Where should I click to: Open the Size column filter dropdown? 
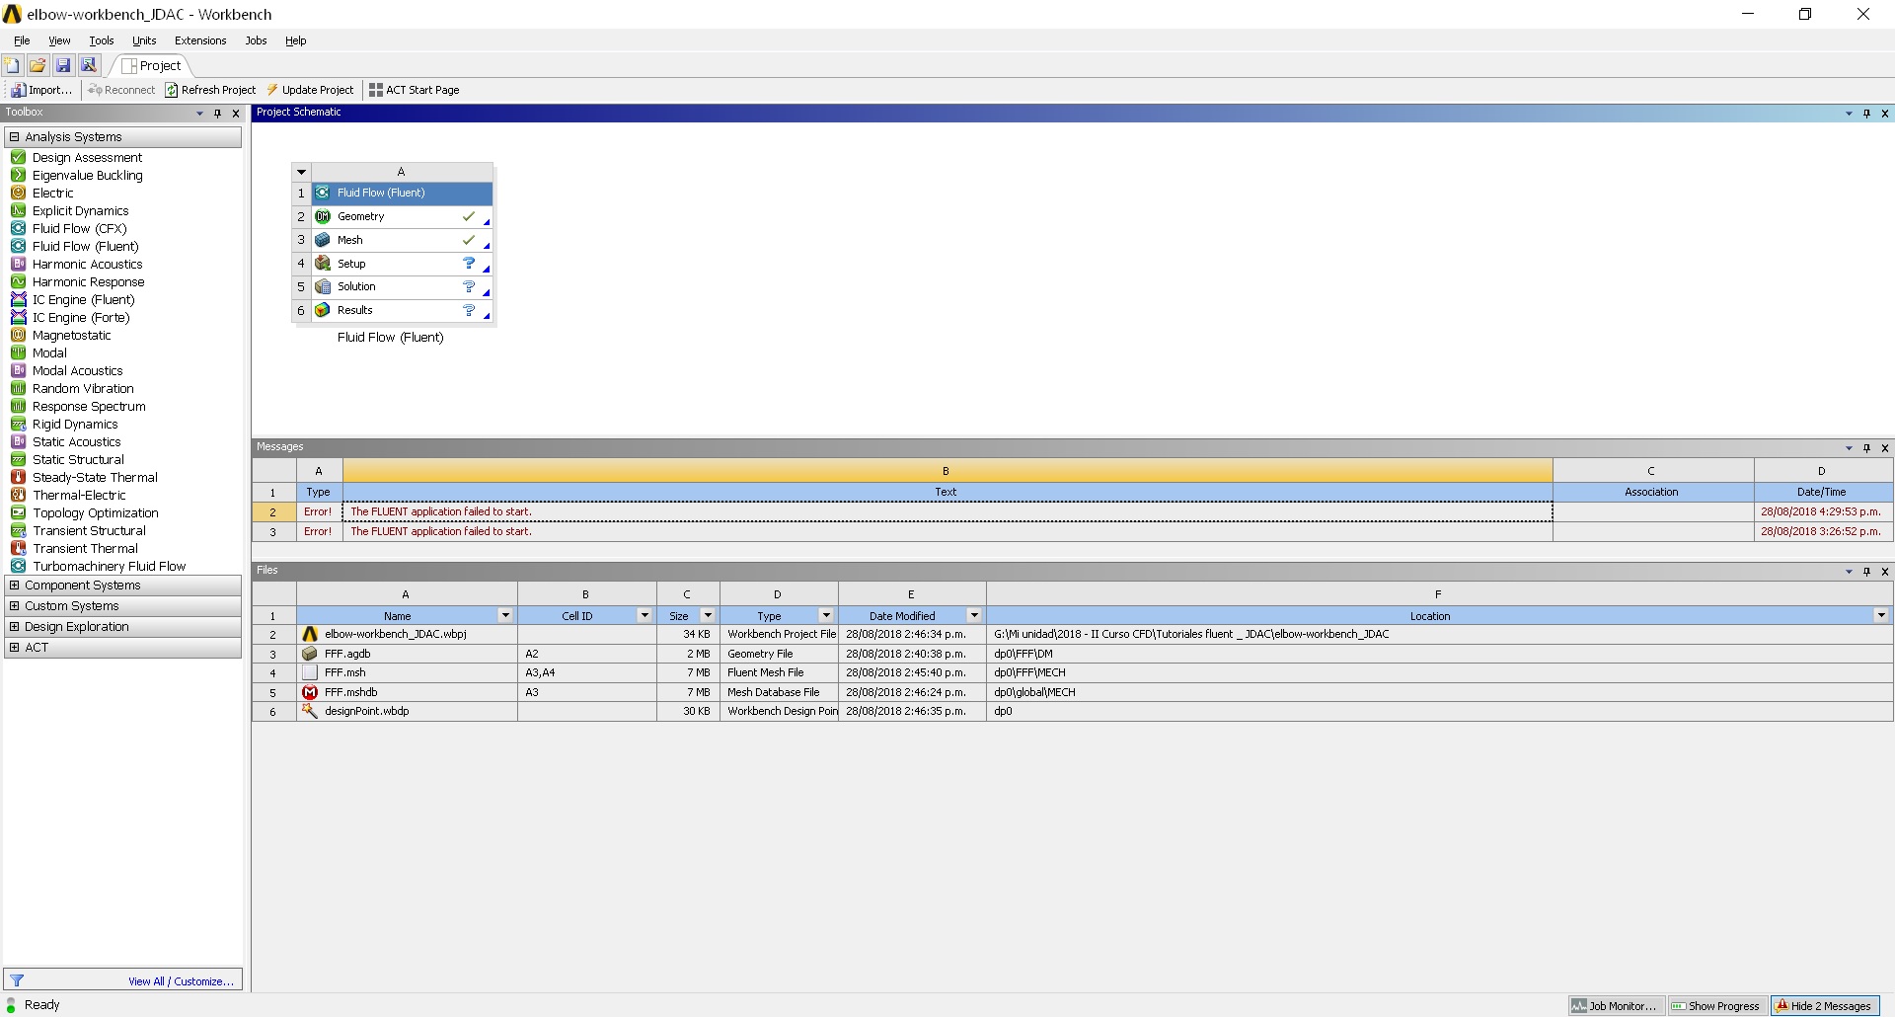[x=708, y=615]
